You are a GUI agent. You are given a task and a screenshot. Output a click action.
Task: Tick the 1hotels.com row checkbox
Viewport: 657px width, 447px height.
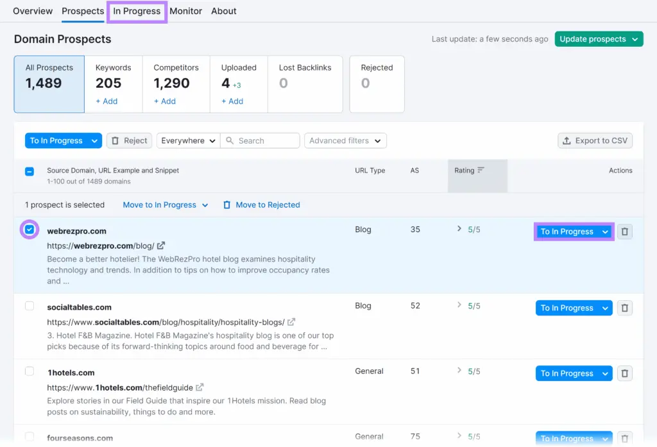point(30,371)
